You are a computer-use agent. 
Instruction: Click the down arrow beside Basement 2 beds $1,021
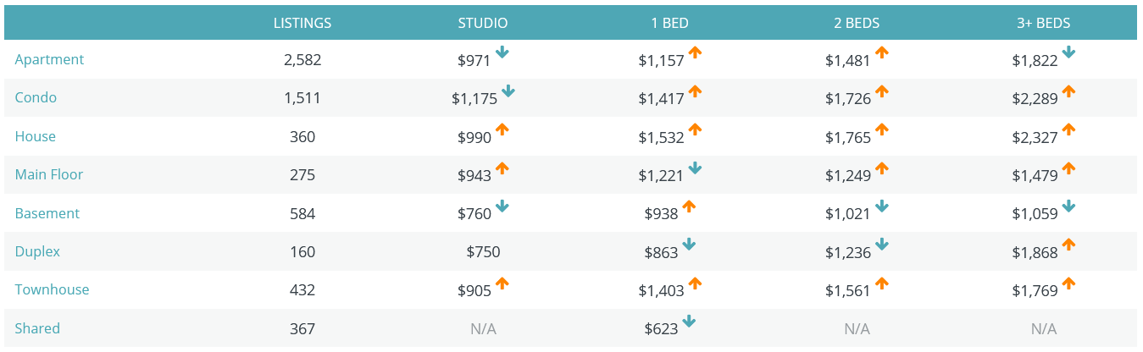(x=882, y=206)
